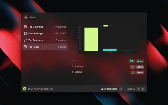Screen dimensions: 168x105
Task: Click the document icon for Top Pages
Action: [x=25, y=47]
